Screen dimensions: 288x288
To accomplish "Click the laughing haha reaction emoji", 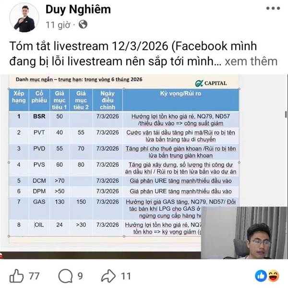I will click(x=274, y=276).
